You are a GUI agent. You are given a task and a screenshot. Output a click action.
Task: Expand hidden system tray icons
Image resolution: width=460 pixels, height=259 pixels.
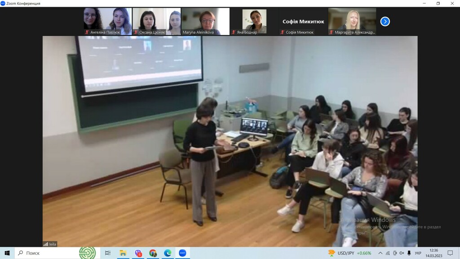(380, 253)
